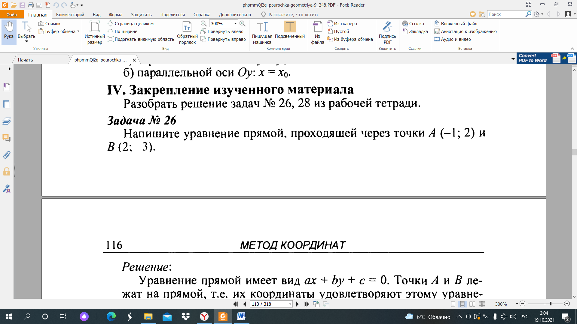The height and width of the screenshot is (324, 577).
Task: Select the Подсвеченный highlight tool
Action: click(290, 30)
